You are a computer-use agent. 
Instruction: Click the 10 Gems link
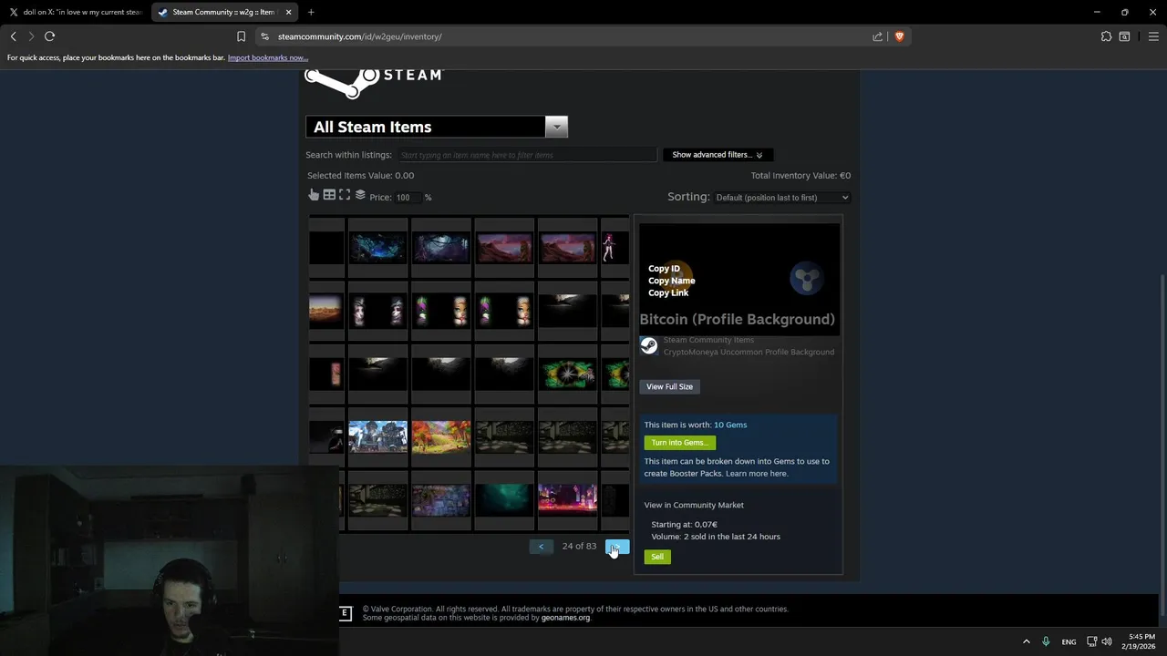(x=730, y=425)
